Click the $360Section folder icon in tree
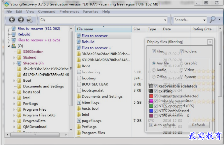This screenshot has width=224, height=145. point(19,52)
